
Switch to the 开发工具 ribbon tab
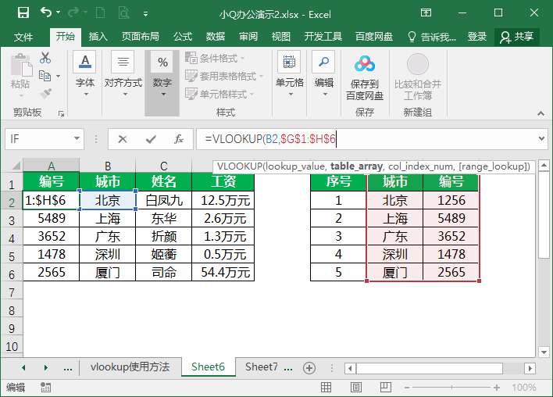[323, 37]
